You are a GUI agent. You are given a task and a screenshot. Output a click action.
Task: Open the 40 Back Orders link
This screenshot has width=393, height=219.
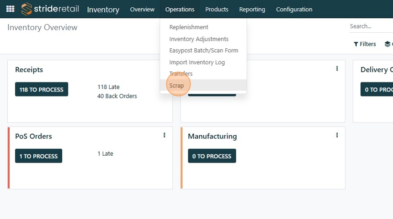coord(117,96)
